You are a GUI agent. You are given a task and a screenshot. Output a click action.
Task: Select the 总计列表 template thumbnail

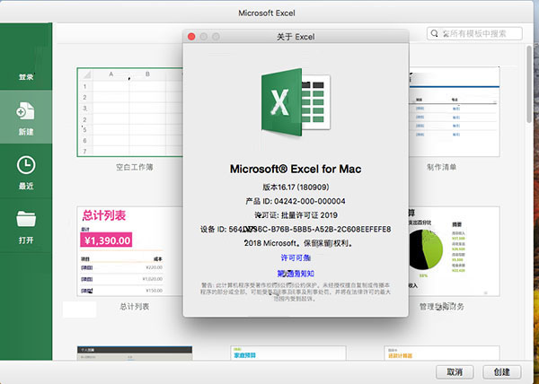tap(130, 251)
